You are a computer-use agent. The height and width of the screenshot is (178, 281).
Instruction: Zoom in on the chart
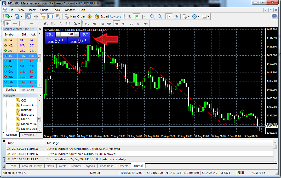tap(152, 16)
